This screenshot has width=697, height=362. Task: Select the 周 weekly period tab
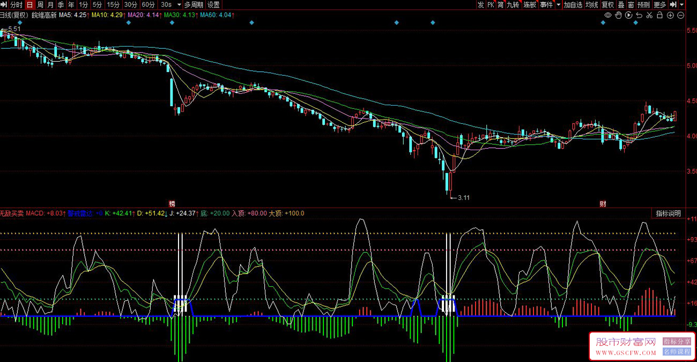tap(40, 4)
